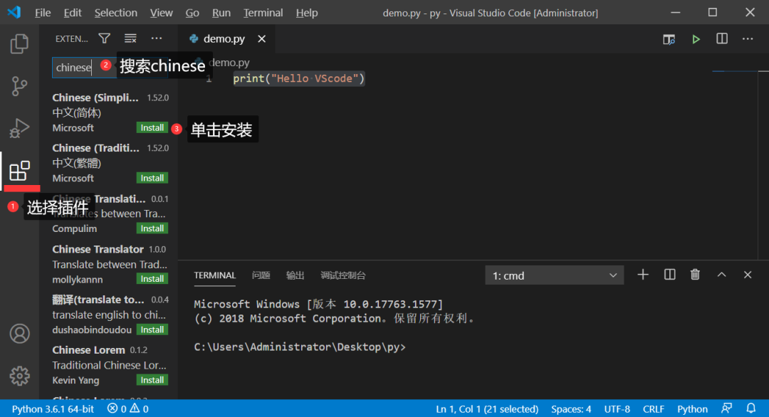The image size is (769, 417).
Task: Change language mode via Python
Action: [692, 408]
